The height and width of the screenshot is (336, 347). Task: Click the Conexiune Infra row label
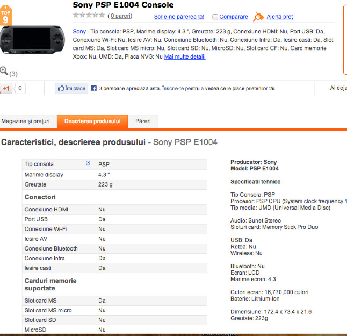click(x=45, y=258)
